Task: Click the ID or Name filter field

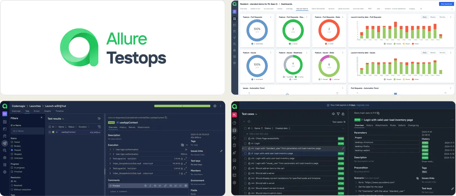Action: 27,131
